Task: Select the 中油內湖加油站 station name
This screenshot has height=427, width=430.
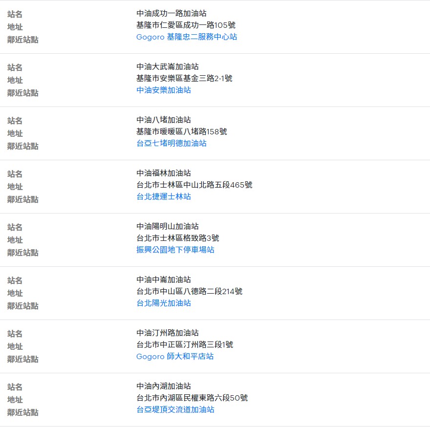Action: click(x=164, y=386)
